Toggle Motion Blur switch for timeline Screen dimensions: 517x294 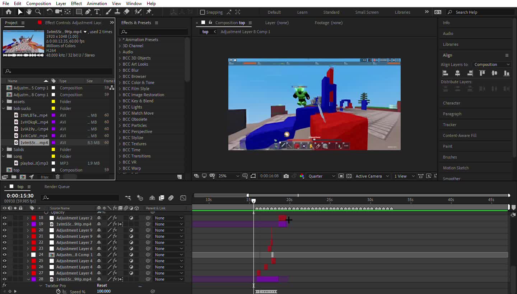171,198
